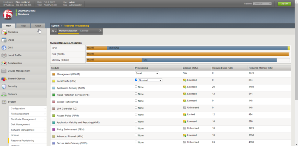Click the Security shield icon
Viewport: 298px width, 146px height.
pyautogui.click(x=4, y=86)
